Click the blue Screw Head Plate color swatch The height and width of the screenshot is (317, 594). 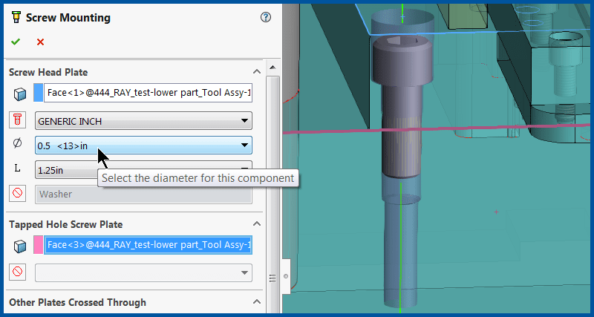pyautogui.click(x=39, y=94)
